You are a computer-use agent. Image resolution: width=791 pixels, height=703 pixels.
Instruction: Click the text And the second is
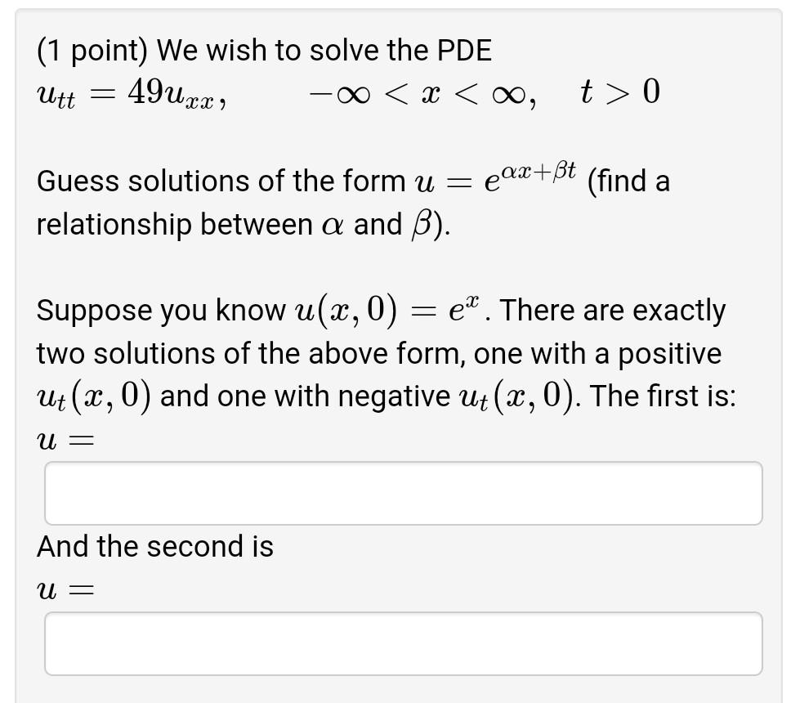point(154,546)
